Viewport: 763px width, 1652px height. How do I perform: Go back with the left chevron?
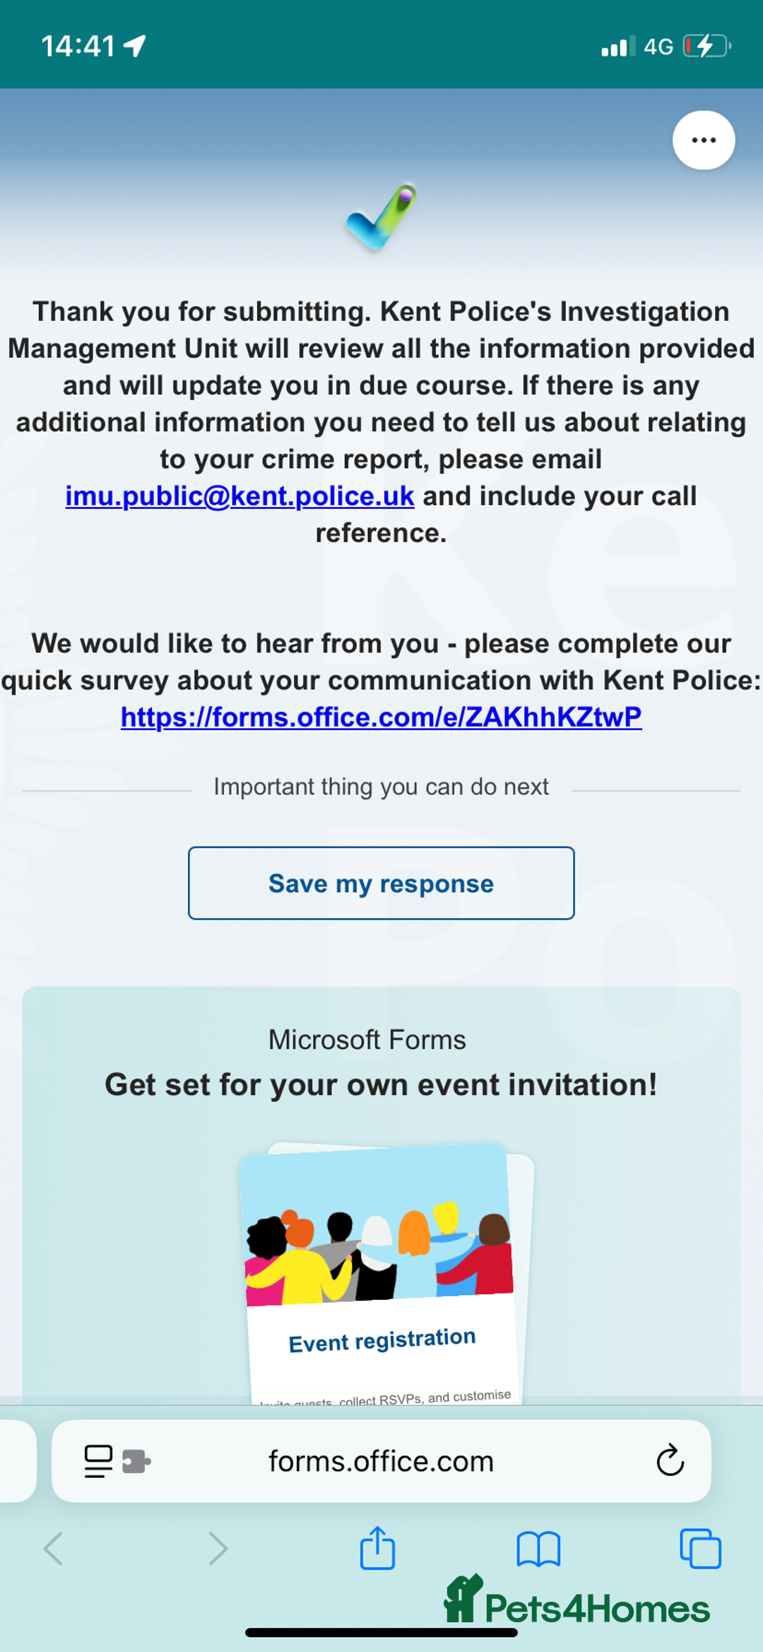click(54, 1549)
